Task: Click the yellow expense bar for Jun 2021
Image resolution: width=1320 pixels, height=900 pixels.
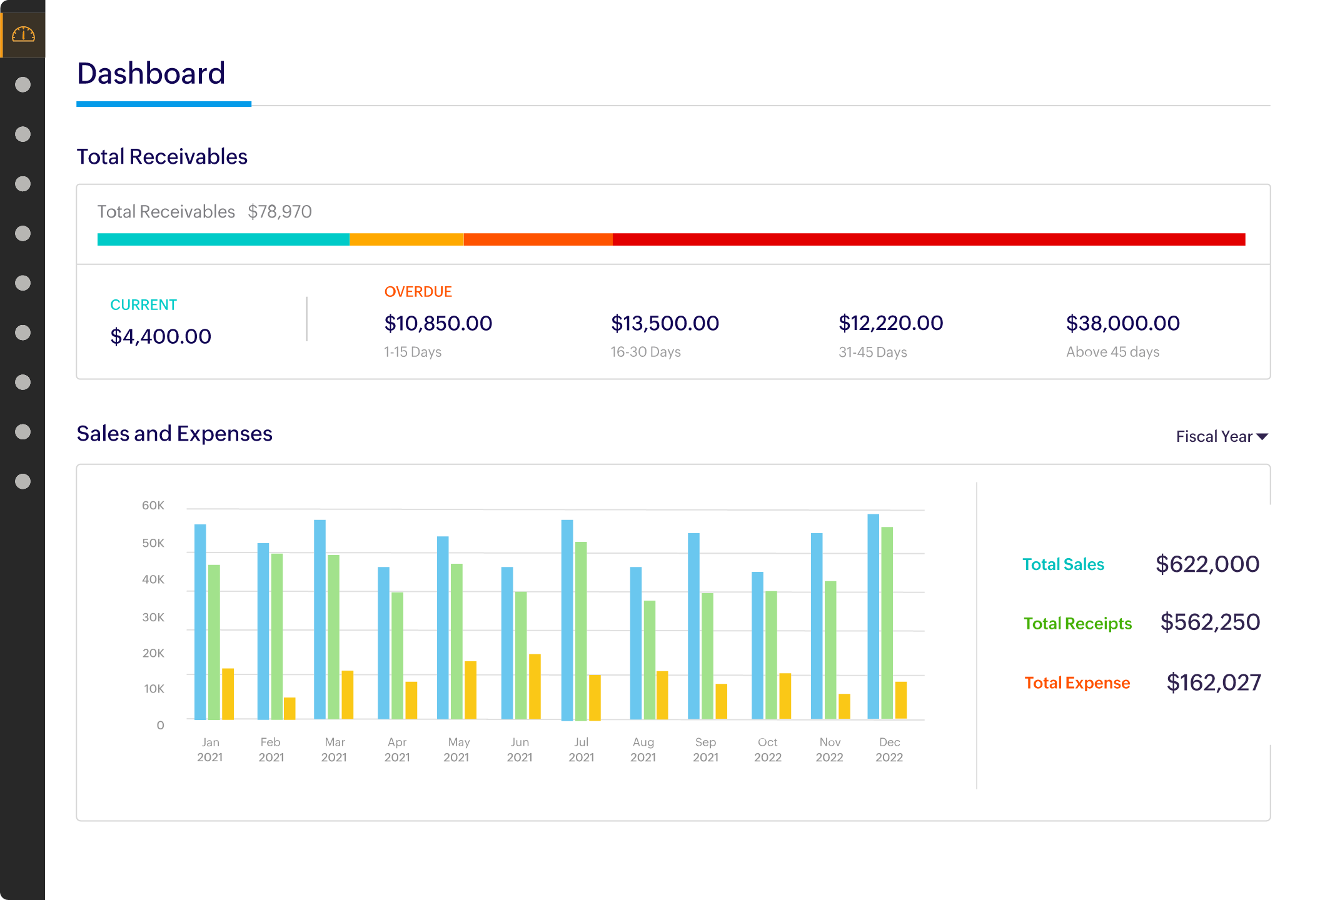Action: click(x=535, y=687)
